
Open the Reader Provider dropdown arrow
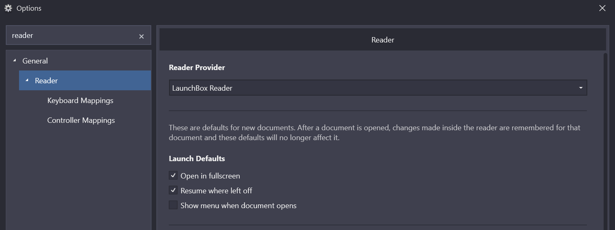[x=581, y=88]
